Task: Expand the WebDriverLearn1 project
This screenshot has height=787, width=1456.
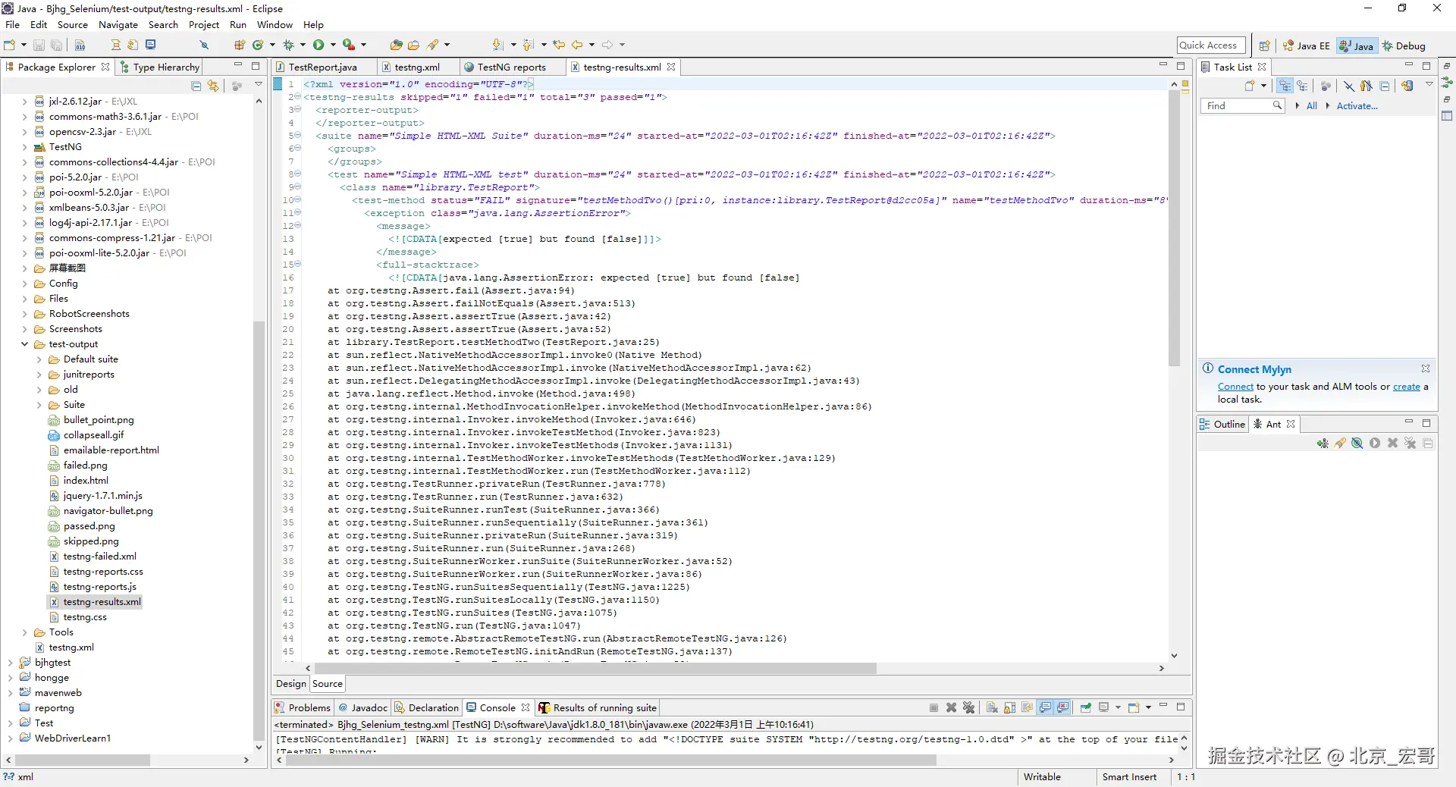Action: (x=10, y=738)
